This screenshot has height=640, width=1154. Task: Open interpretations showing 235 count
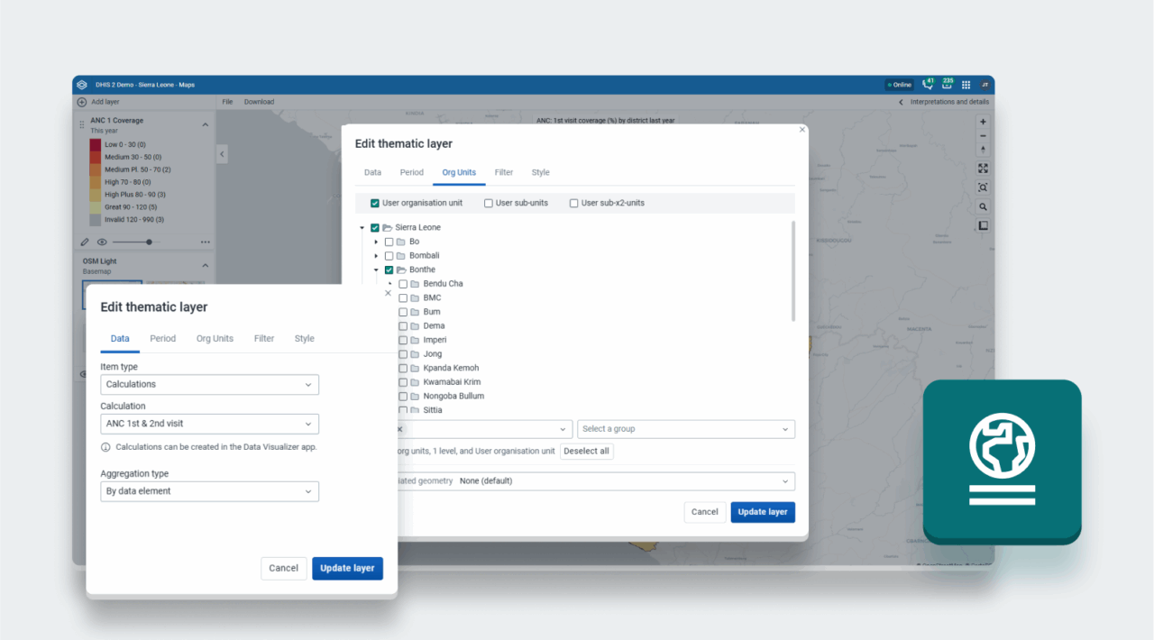947,84
